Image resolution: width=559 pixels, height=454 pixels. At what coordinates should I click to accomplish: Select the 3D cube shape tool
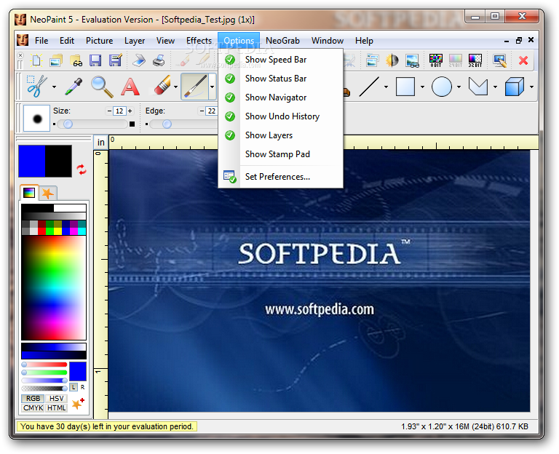pos(514,87)
